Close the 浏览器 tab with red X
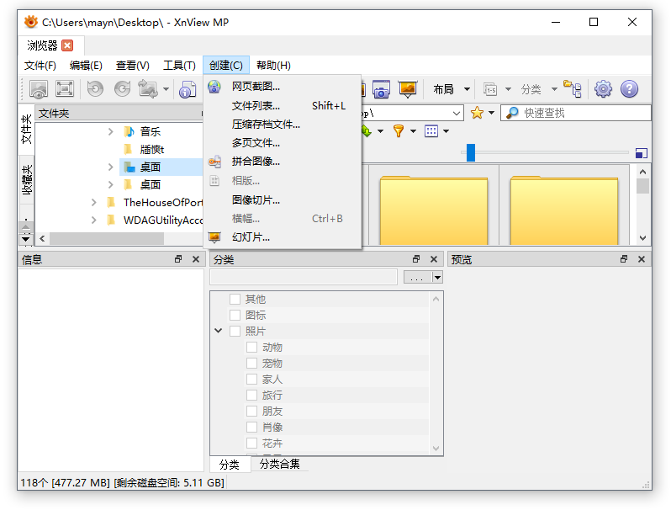The width and height of the screenshot is (671, 510). [x=67, y=45]
